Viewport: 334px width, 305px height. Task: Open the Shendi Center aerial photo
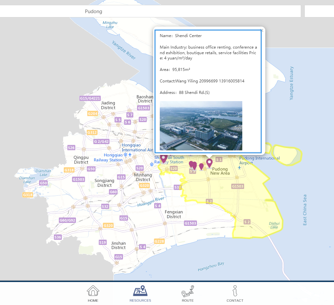(x=201, y=126)
